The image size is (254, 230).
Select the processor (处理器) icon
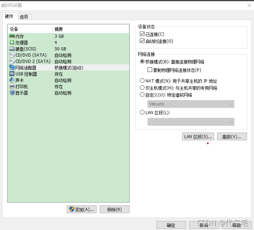pos(12,43)
